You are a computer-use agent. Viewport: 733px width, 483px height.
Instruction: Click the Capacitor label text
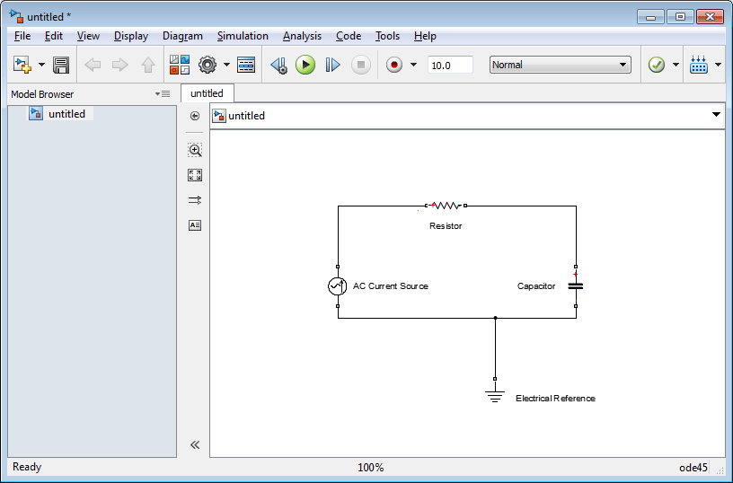[x=536, y=285]
